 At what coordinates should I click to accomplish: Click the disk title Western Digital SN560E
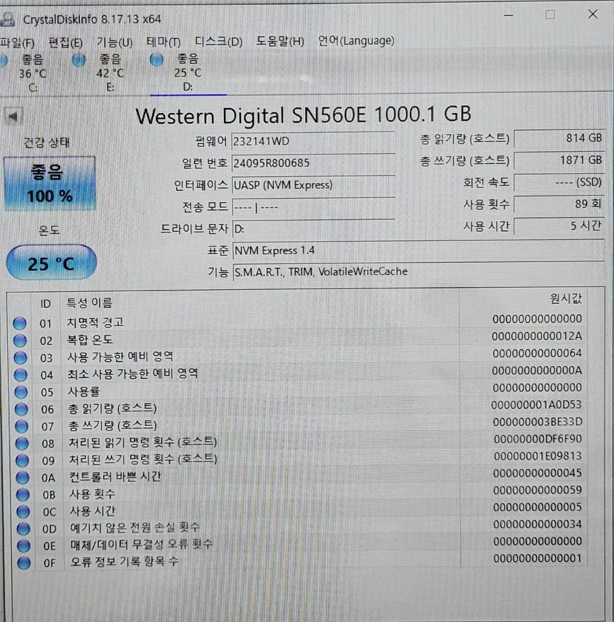303,115
